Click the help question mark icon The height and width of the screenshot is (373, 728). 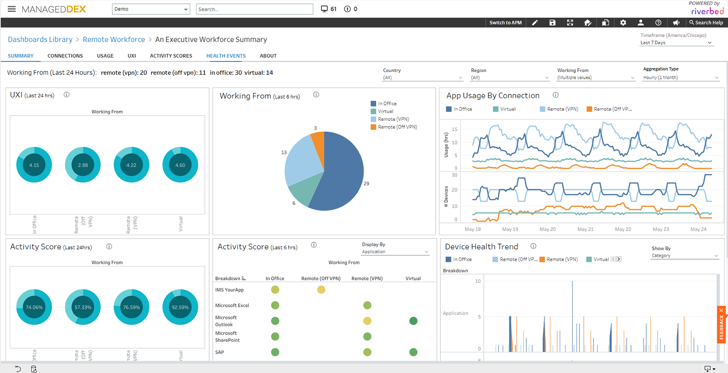click(658, 23)
